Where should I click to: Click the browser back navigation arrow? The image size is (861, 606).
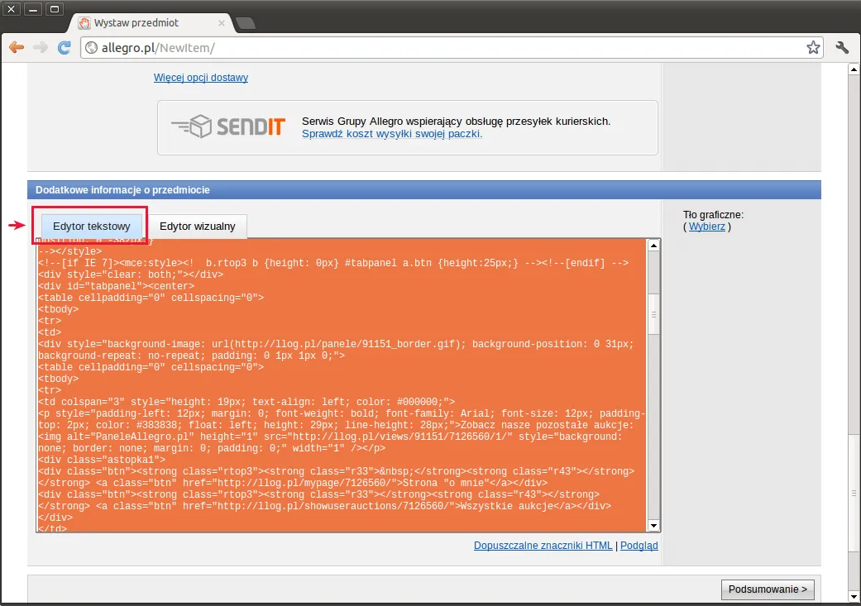[x=16, y=47]
